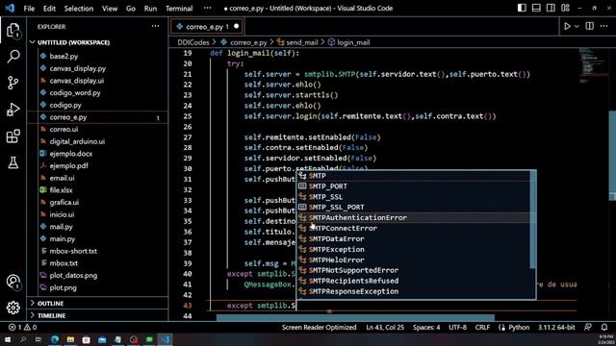Viewport: 616px width, 346px height.
Task: Open the hidden menus ellipsis in menu bar
Action: point(208,8)
